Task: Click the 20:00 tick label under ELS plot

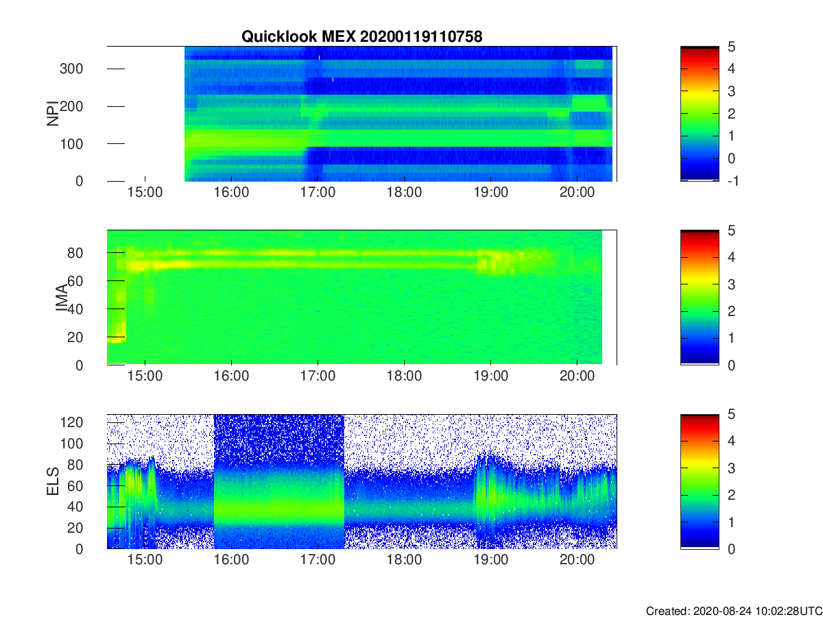Action: point(577,560)
